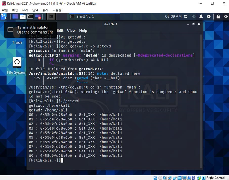The width and height of the screenshot is (229, 180).
Task: Click the shared folders status icon
Action: (180, 178)
